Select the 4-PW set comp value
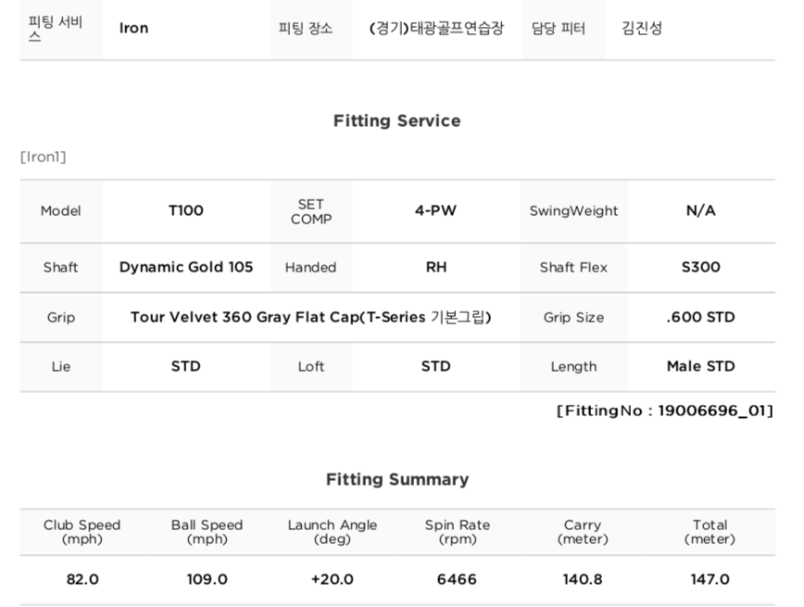 click(x=435, y=211)
